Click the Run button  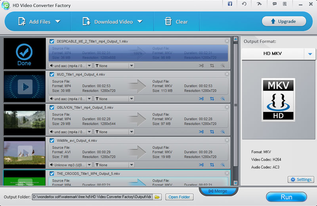coord(286,197)
